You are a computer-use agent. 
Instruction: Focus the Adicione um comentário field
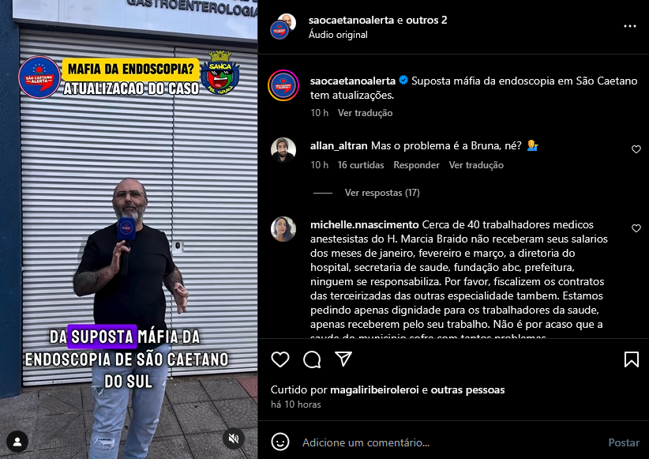click(450, 442)
